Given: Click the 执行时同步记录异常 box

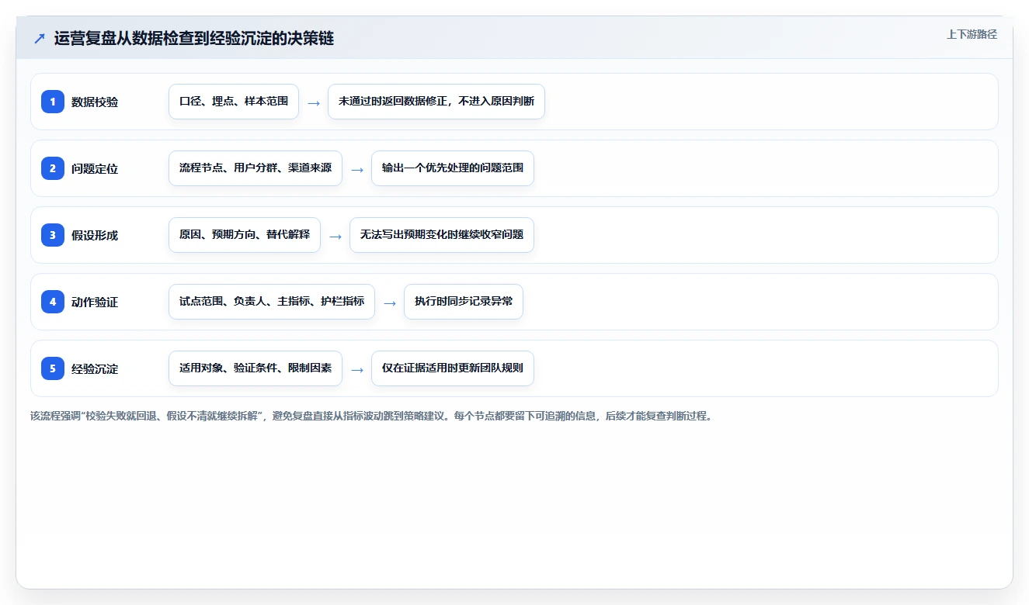Looking at the screenshot, I should pyautogui.click(x=464, y=302).
